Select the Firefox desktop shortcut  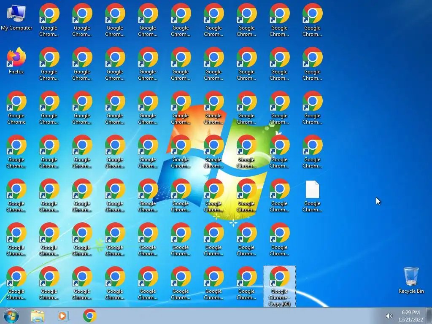(x=16, y=61)
